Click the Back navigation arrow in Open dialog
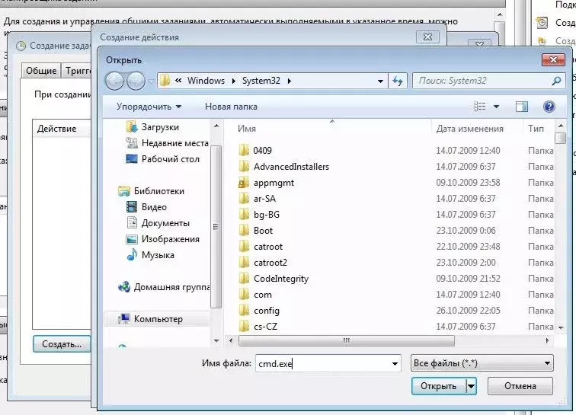The height and width of the screenshot is (415, 576). point(114,81)
